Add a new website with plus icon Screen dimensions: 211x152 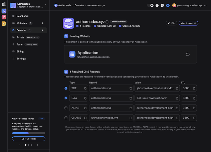(x=42, y=23)
